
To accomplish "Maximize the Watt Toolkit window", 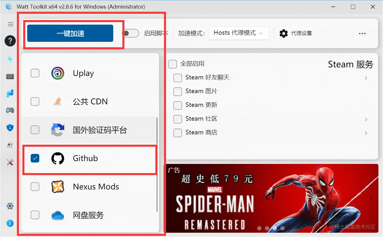I will (x=353, y=7).
